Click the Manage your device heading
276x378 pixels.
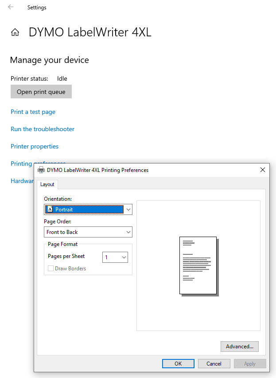pyautogui.click(x=50, y=60)
